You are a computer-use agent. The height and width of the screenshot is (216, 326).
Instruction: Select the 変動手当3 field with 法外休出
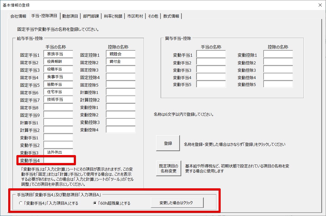pos(58,152)
